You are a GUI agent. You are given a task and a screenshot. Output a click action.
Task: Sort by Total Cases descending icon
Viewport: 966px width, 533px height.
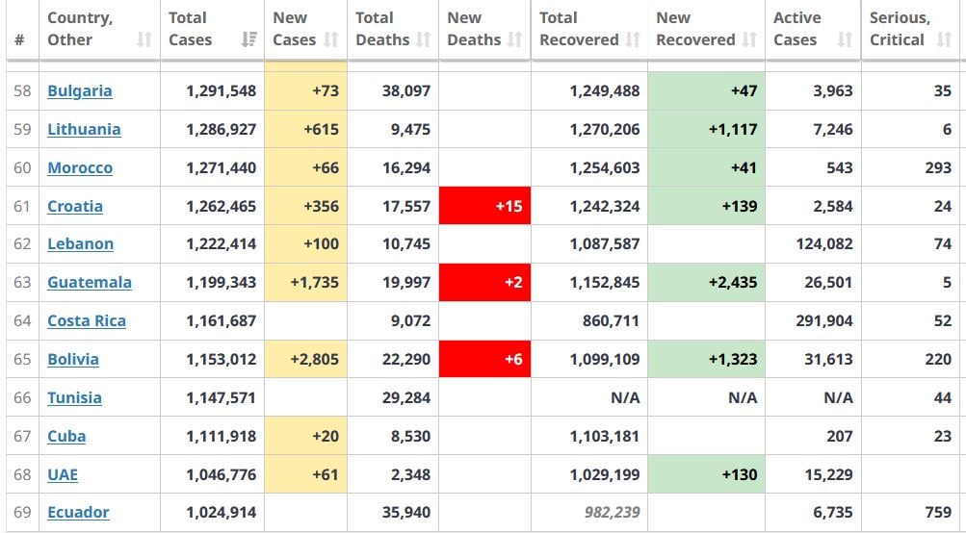[x=248, y=40]
